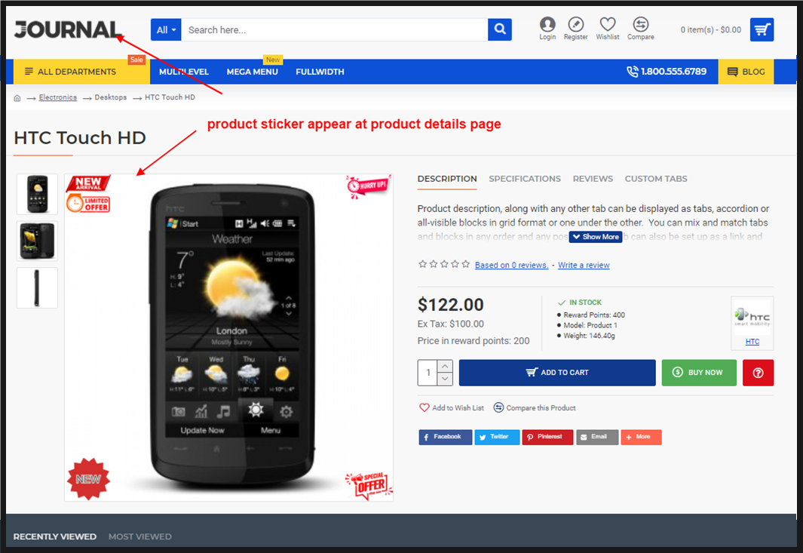Screen dimensions: 803x553
Task: Switch to the Specifications tab
Action: (x=525, y=179)
